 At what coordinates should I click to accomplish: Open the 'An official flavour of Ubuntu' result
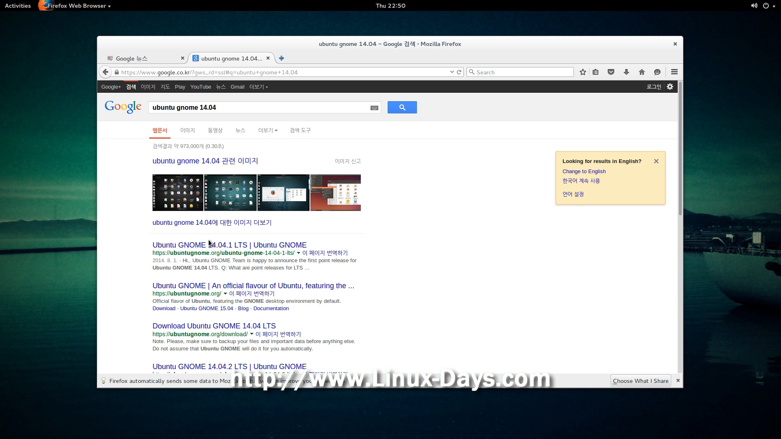253,285
